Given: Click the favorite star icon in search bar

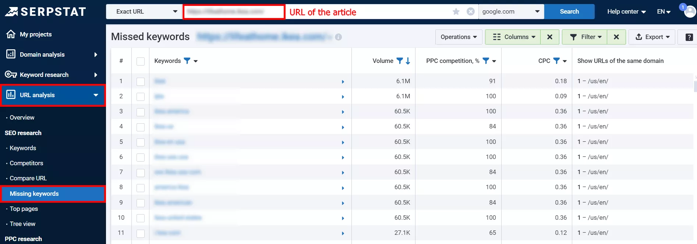Looking at the screenshot, I should pos(456,11).
